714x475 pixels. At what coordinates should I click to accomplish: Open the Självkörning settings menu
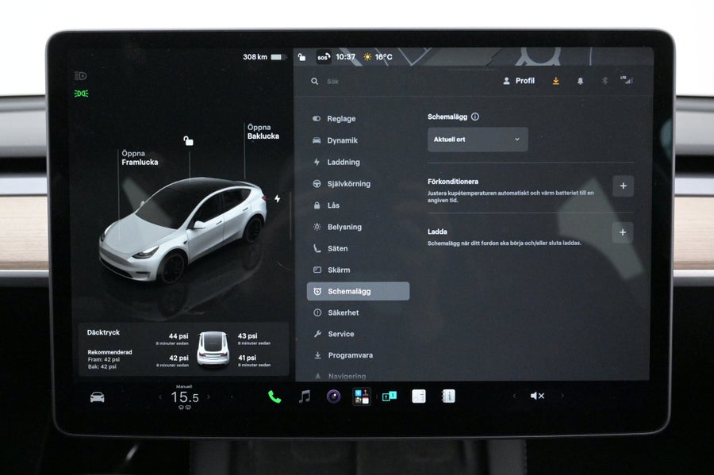pyautogui.click(x=342, y=184)
